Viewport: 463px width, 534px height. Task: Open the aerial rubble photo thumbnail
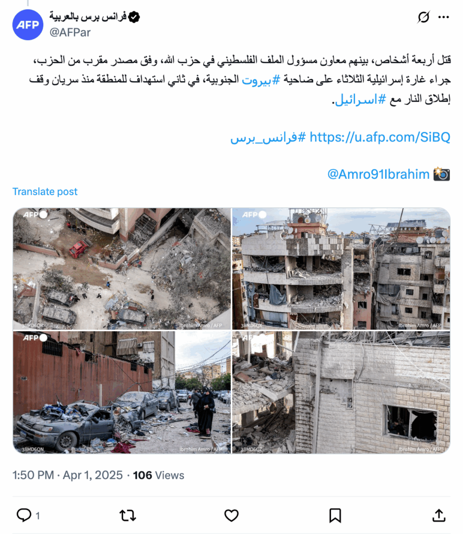click(122, 269)
